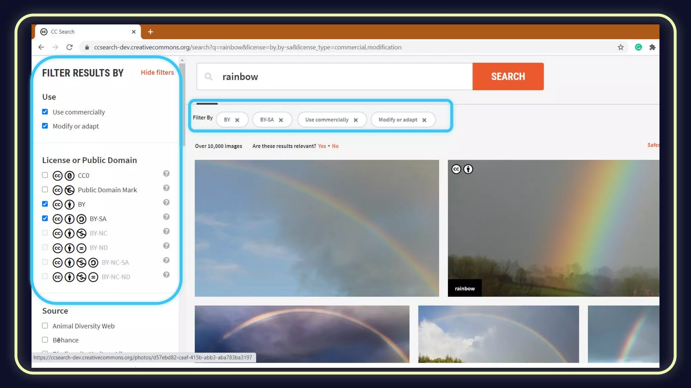Open the browser extensions puzzle icon
This screenshot has width=691, height=388.
(x=652, y=47)
